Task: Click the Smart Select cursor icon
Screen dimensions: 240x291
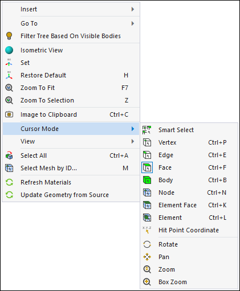Action: pyautogui.click(x=147, y=130)
